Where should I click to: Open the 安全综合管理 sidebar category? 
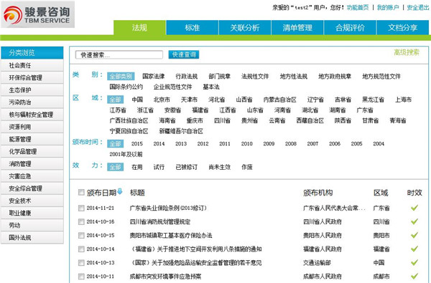click(32, 188)
